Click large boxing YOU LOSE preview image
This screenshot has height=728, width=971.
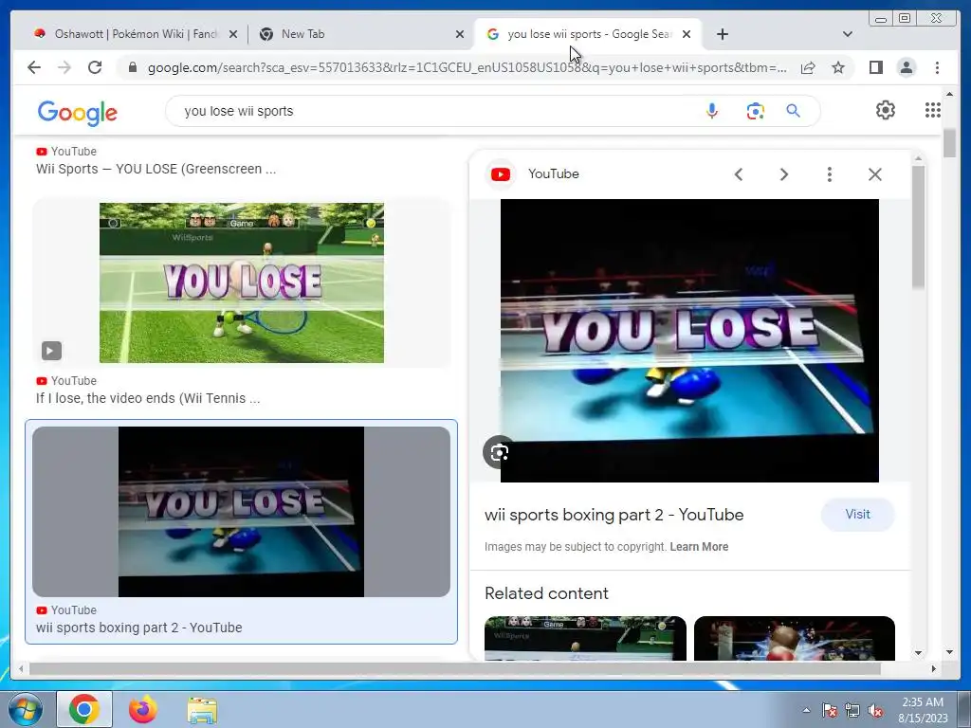(689, 340)
